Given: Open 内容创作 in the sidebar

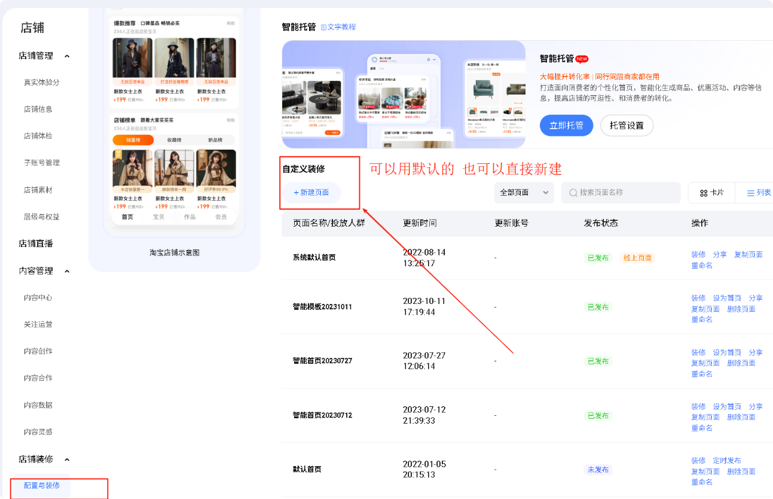Looking at the screenshot, I should pos(38,351).
